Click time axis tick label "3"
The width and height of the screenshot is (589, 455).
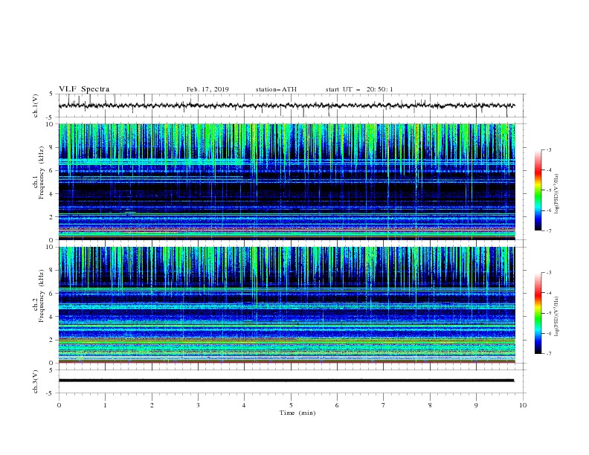pyautogui.click(x=198, y=405)
